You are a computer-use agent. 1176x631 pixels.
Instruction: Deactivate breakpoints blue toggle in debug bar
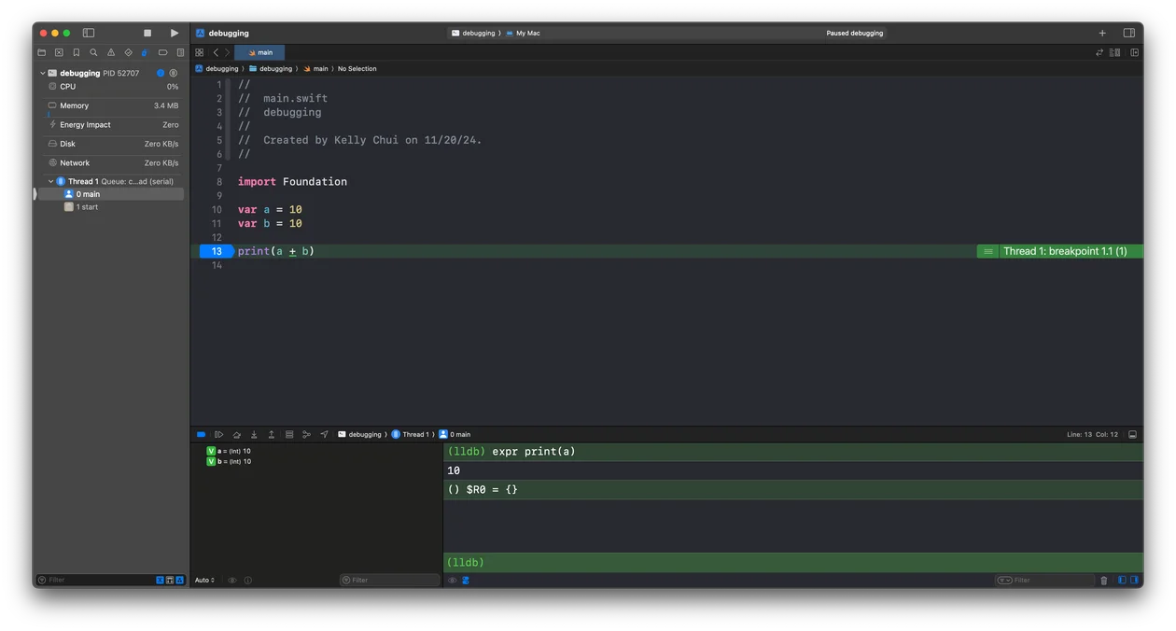pyautogui.click(x=201, y=434)
